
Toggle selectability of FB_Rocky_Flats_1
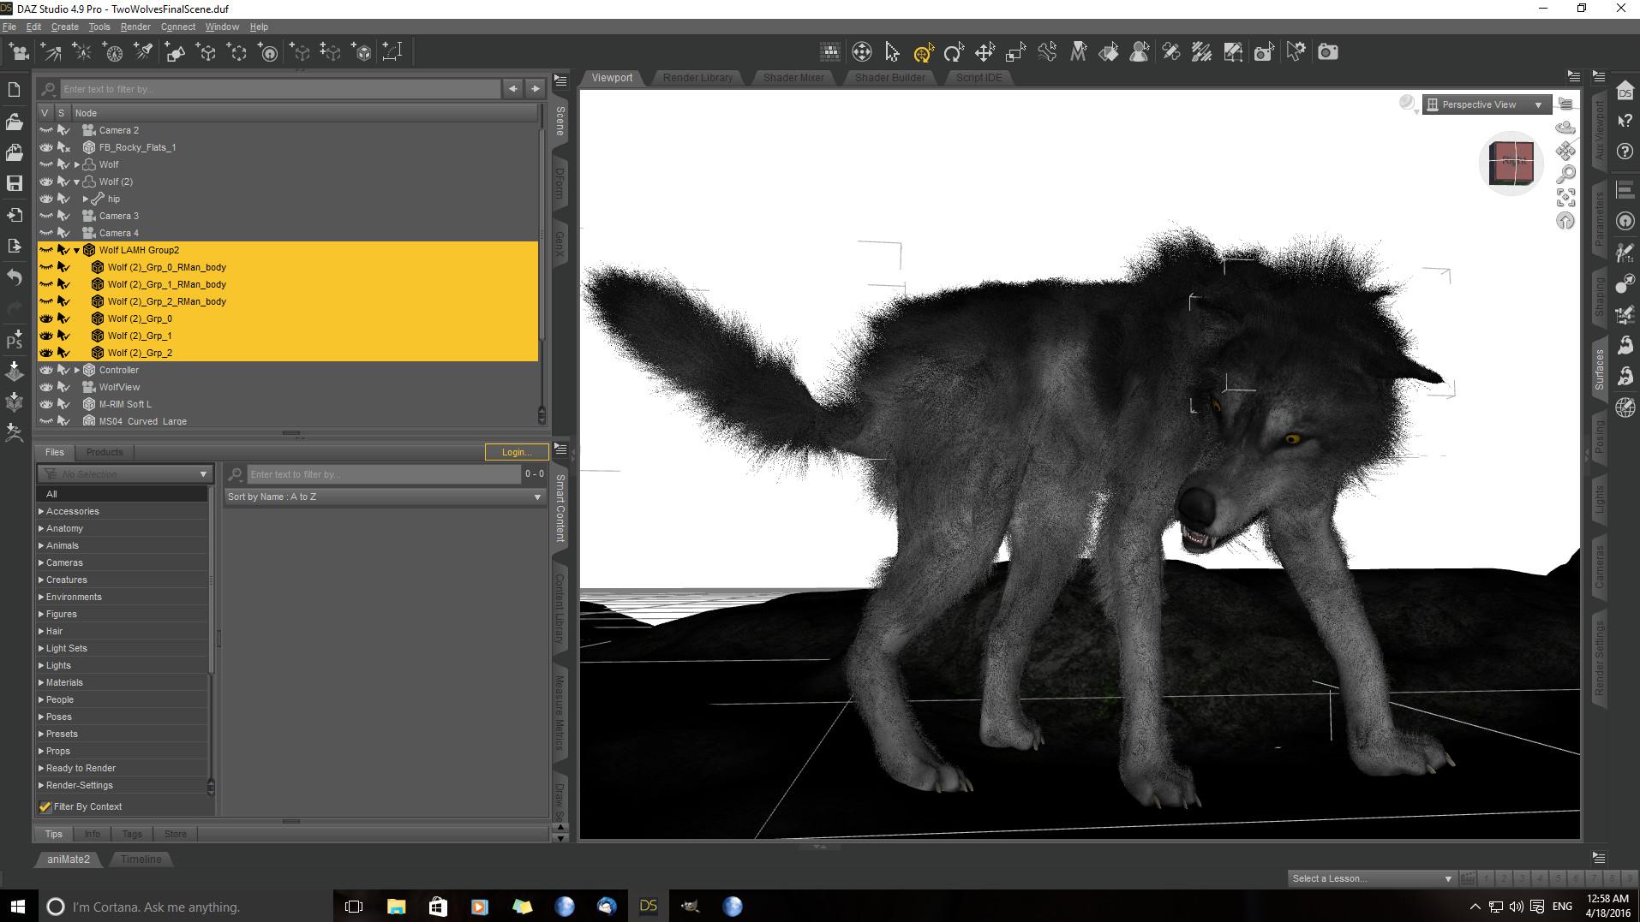click(63, 147)
